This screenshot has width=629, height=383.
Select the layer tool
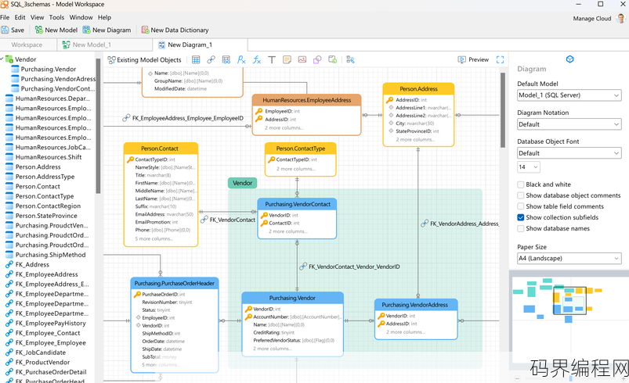(333, 59)
